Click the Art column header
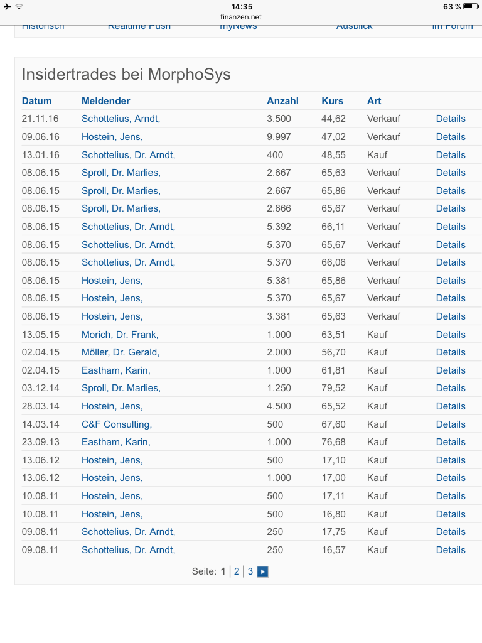 click(374, 101)
